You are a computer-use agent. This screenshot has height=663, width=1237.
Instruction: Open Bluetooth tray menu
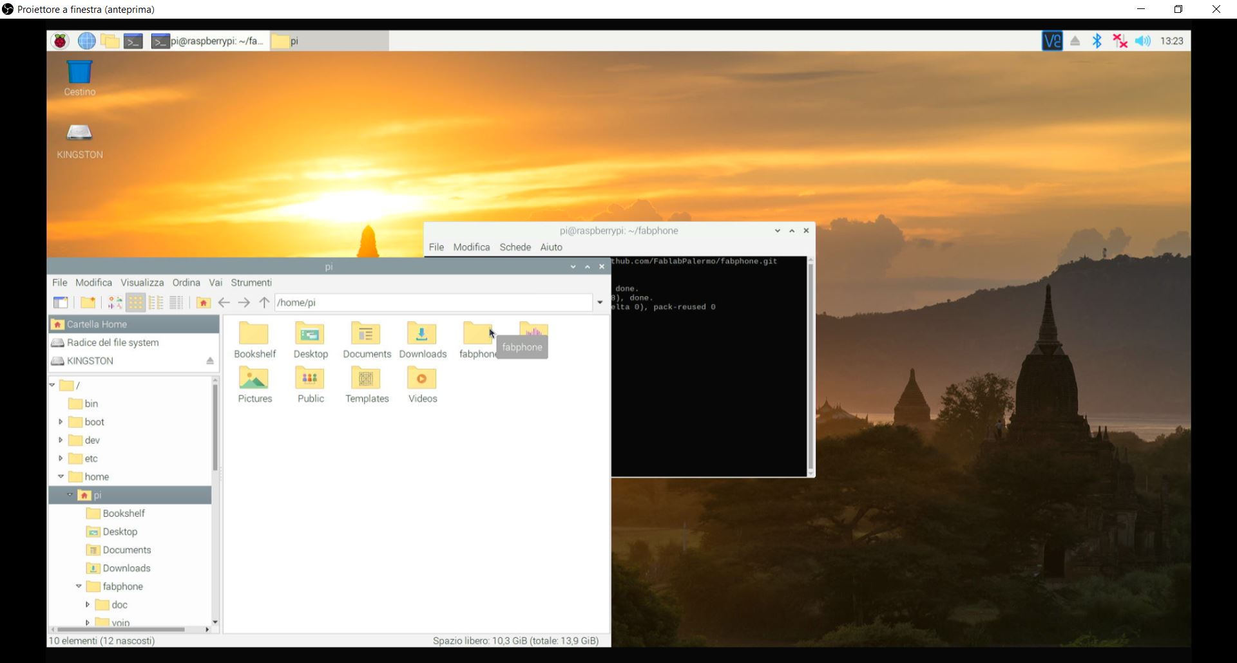tap(1097, 41)
